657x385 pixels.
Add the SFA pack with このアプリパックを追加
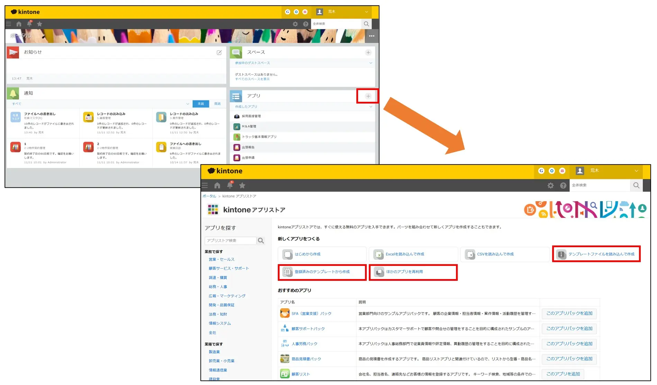(569, 313)
